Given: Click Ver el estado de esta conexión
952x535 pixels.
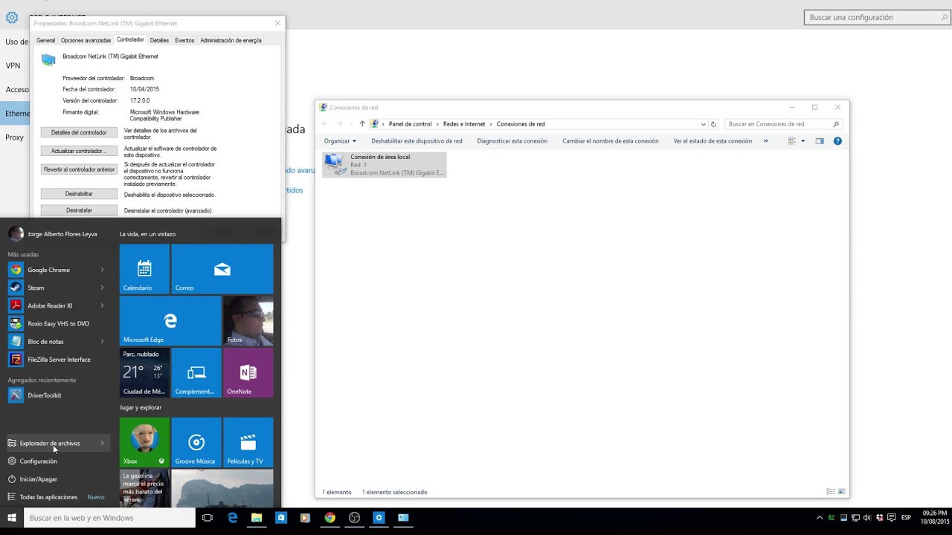Looking at the screenshot, I should coord(713,141).
